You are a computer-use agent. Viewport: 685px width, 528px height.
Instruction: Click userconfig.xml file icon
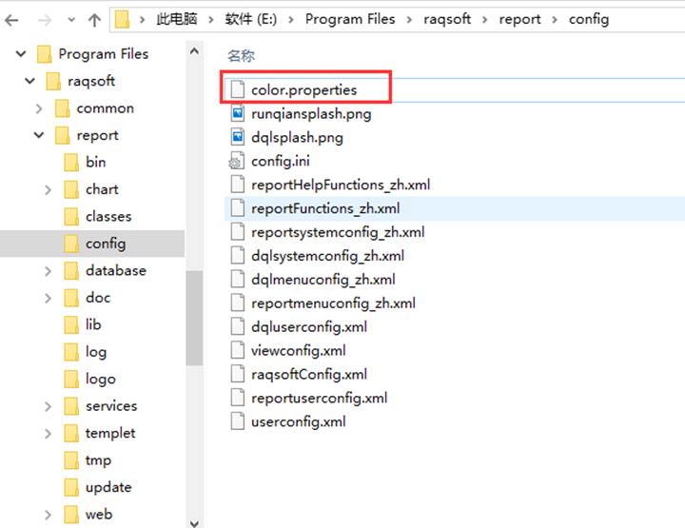(x=237, y=421)
